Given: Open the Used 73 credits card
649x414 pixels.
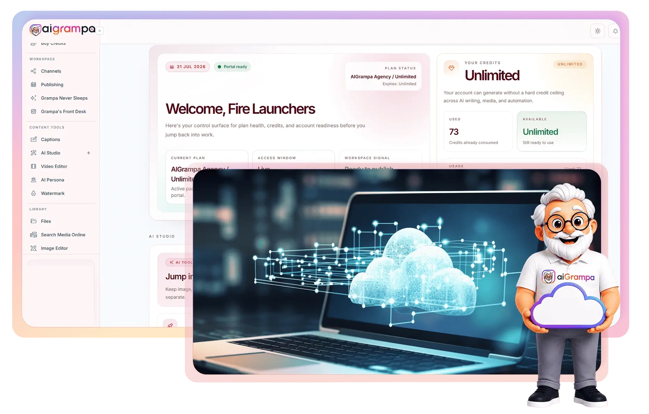Looking at the screenshot, I should click(x=478, y=131).
